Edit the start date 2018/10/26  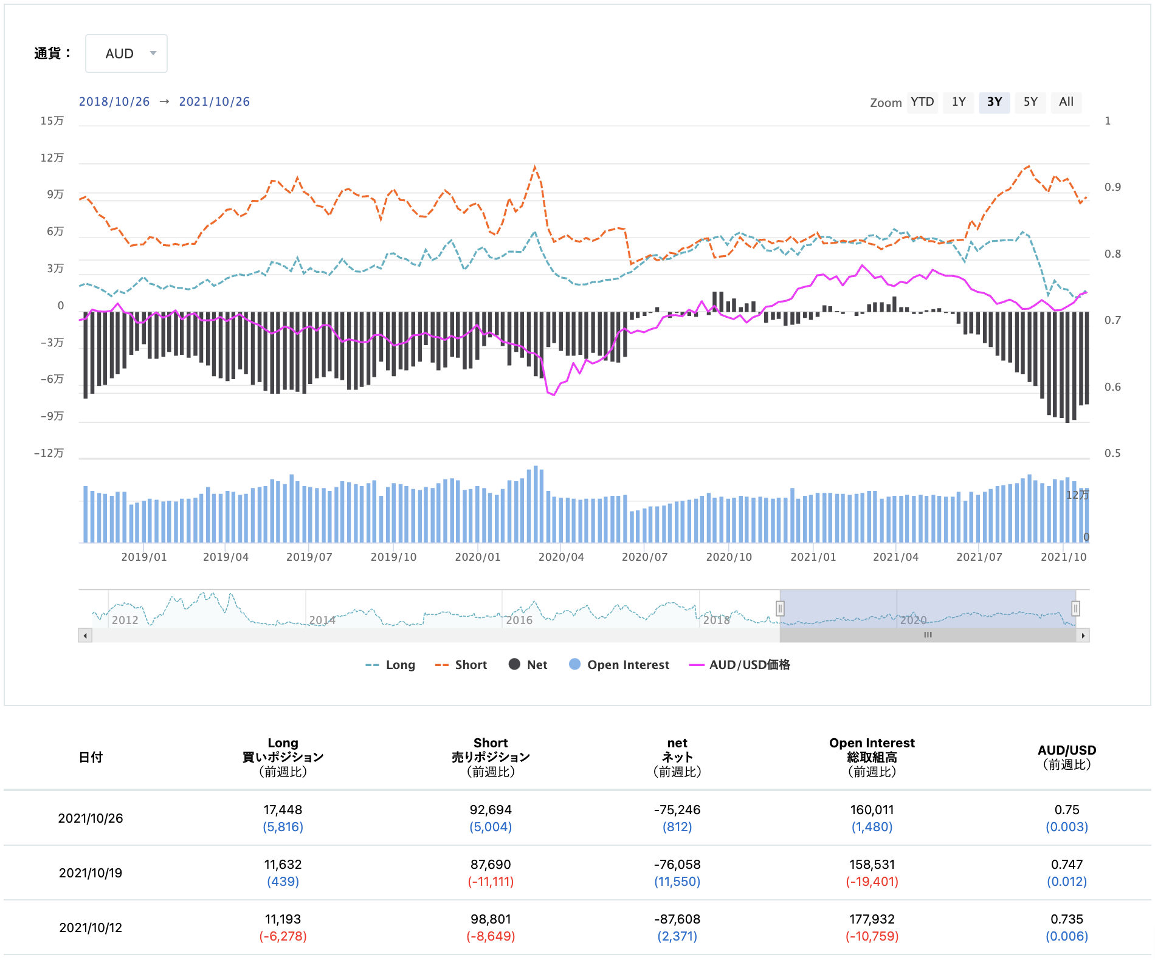[x=114, y=101]
